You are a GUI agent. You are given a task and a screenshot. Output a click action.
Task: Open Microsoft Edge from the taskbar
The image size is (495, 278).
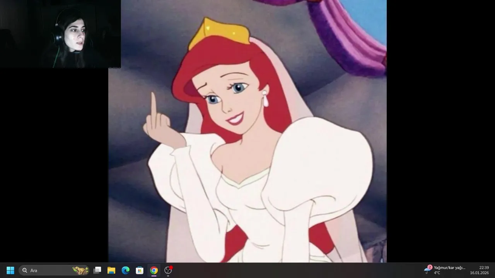pos(126,270)
